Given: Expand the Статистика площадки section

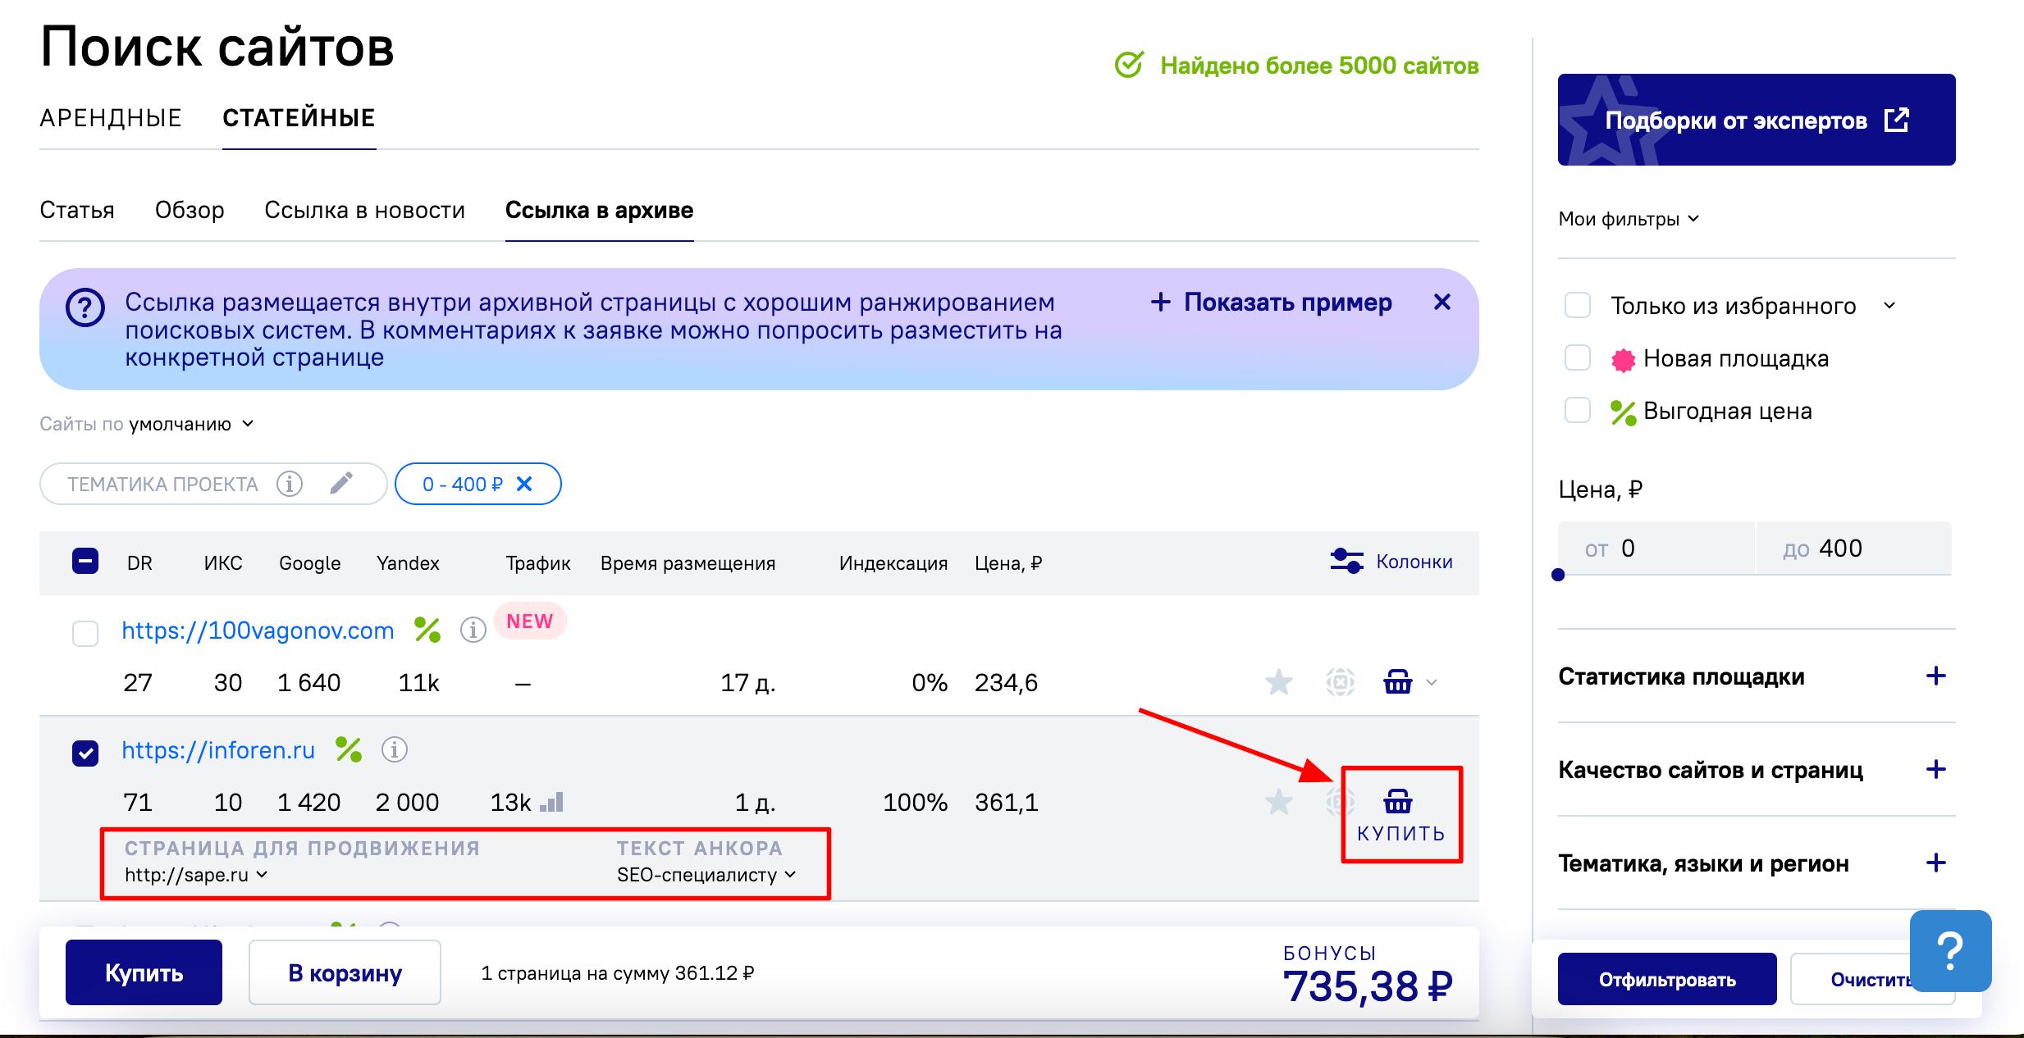Looking at the screenshot, I should pos(1935,676).
